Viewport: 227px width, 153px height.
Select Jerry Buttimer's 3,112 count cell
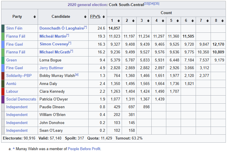coord(203,68)
